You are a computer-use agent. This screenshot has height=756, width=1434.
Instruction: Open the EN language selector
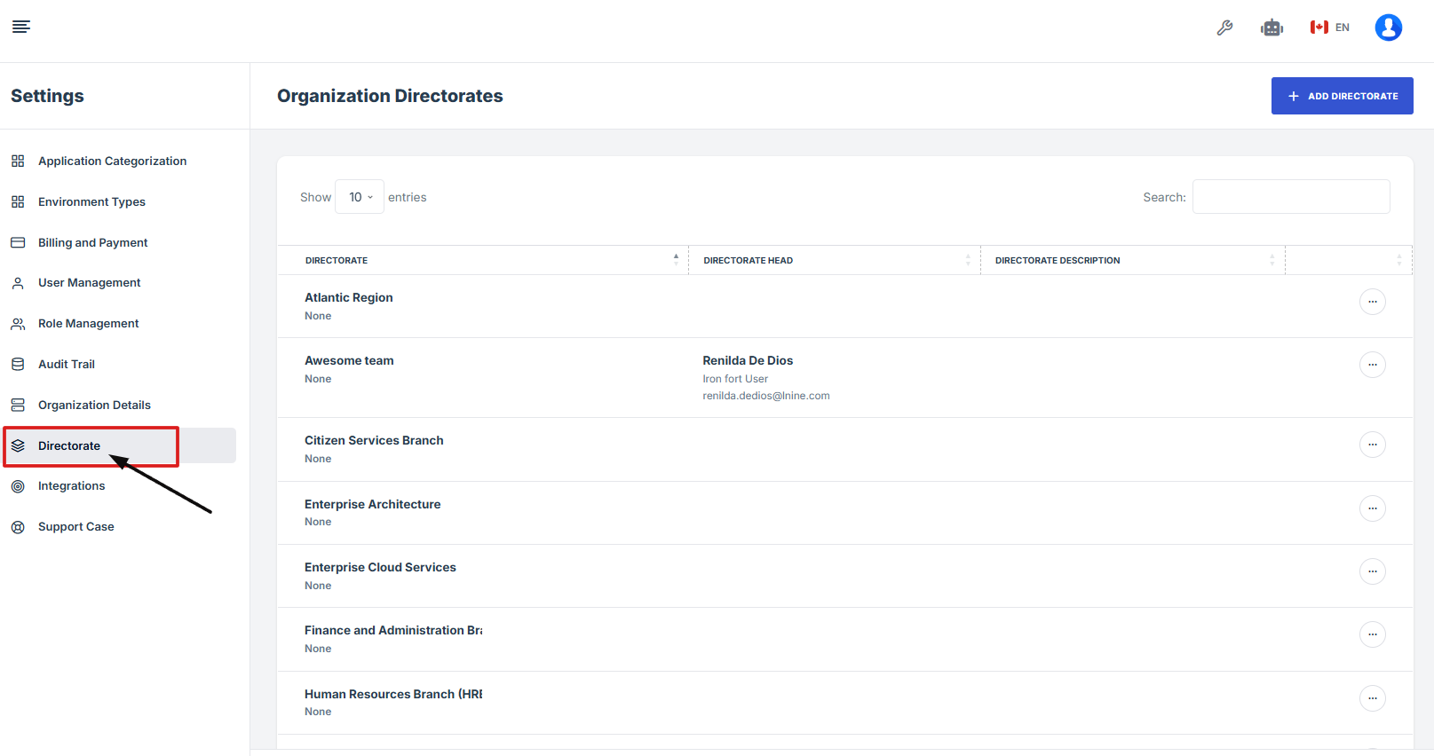click(x=1330, y=28)
